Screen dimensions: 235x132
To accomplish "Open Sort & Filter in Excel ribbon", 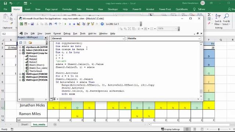I will [218, 19].
